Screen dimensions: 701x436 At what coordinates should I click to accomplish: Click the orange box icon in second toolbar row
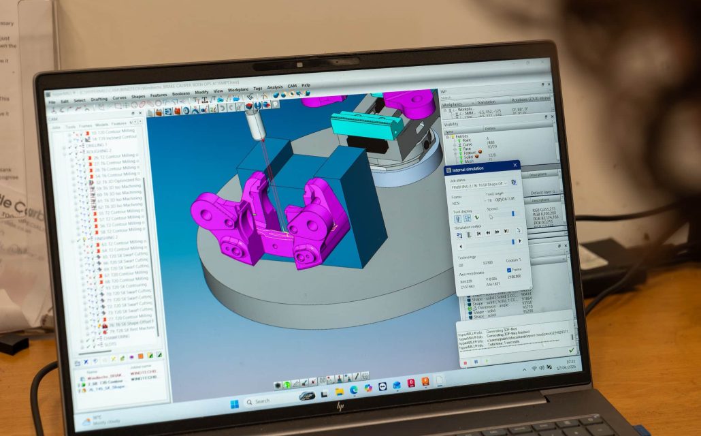click(x=159, y=112)
